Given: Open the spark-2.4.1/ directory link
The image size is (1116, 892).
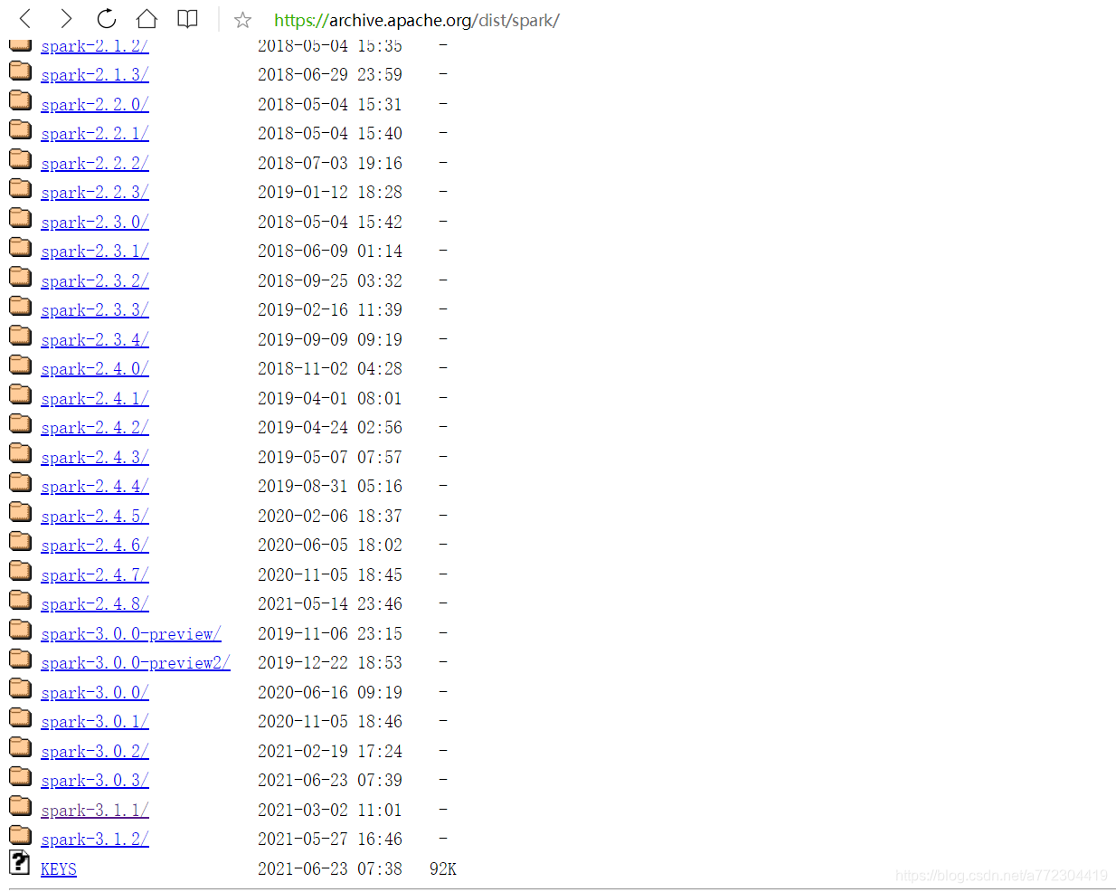Looking at the screenshot, I should (95, 399).
